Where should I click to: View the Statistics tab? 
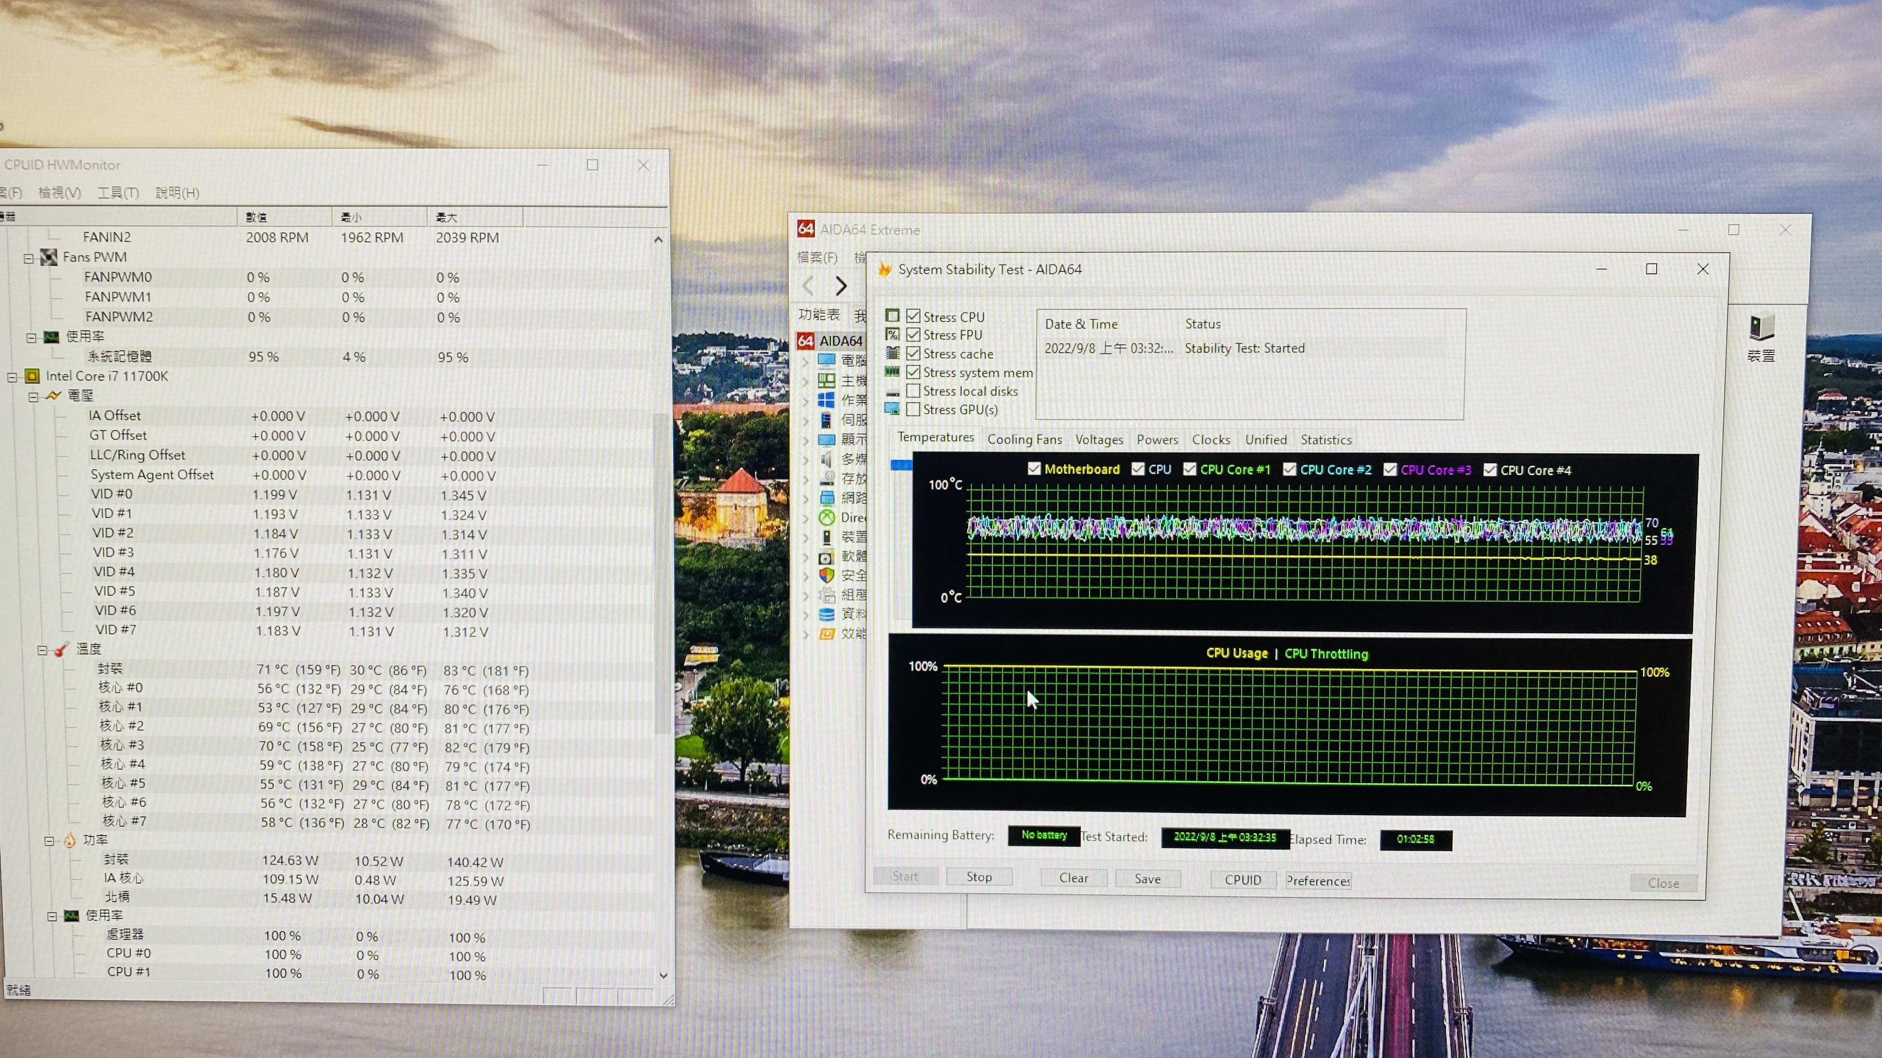(x=1325, y=439)
